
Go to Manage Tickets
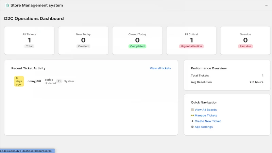pos(206,116)
